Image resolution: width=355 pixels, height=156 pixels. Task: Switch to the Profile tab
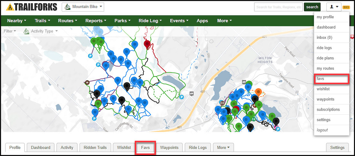(x=15, y=148)
